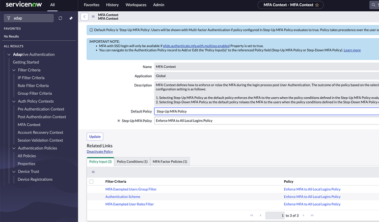Pin the navigator using the pin icon
Screen dimensions: 379x222
[71, 18]
